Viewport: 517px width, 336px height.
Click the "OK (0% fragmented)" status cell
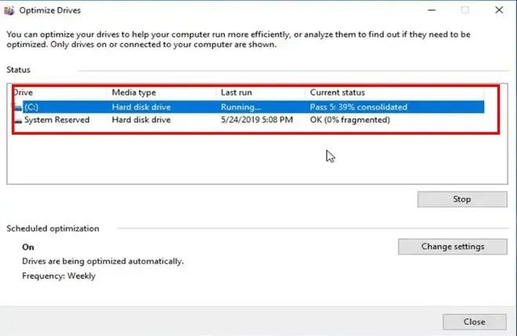click(349, 120)
